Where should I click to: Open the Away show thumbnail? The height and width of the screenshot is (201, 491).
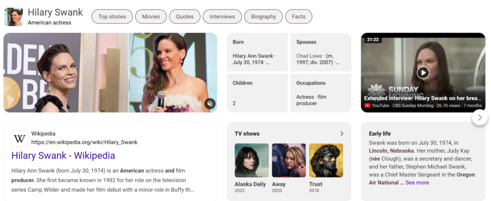(289, 161)
